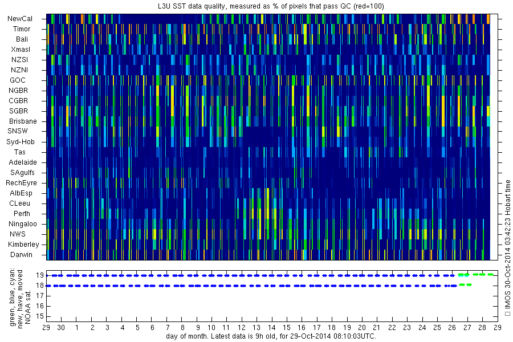Click day-of-month axis label 5
This screenshot has height=342, width=513.
(x=137, y=328)
